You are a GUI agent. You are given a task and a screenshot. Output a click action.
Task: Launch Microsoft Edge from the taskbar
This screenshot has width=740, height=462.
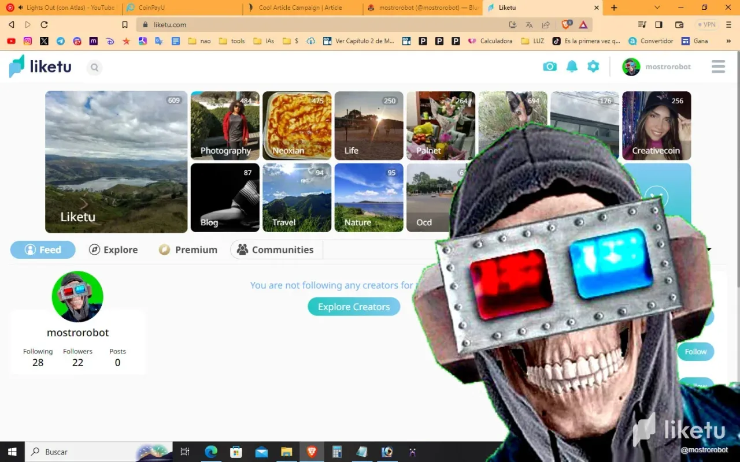[211, 452]
